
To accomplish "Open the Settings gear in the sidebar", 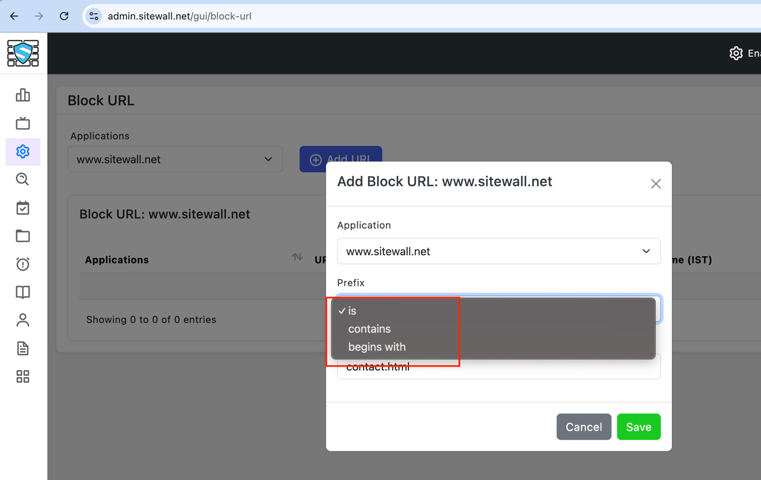I will [x=23, y=152].
